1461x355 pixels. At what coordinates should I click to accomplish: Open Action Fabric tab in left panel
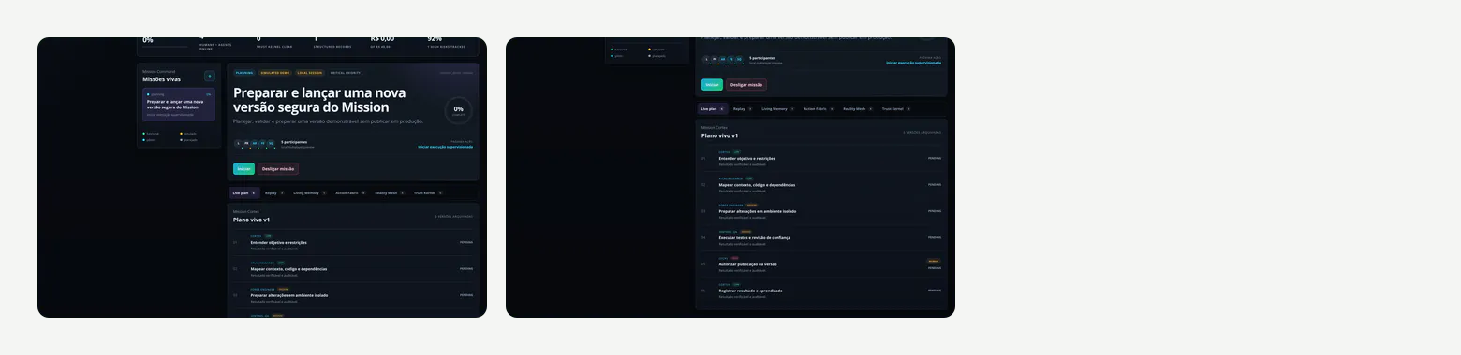tap(351, 192)
